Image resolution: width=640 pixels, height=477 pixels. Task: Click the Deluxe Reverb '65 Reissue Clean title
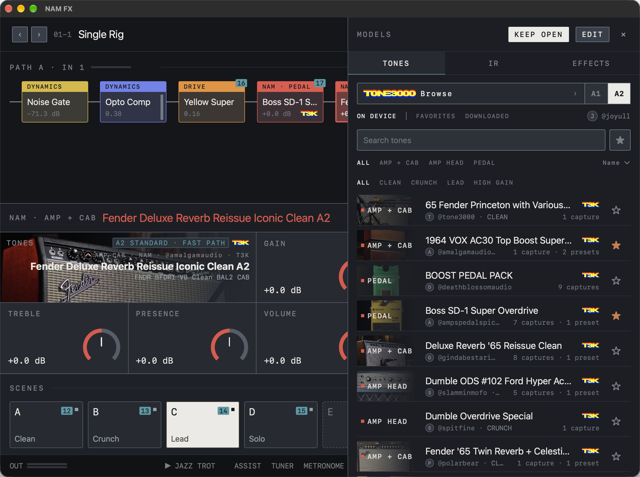click(494, 346)
